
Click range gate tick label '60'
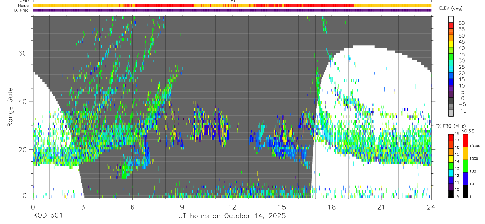click(x=23, y=53)
